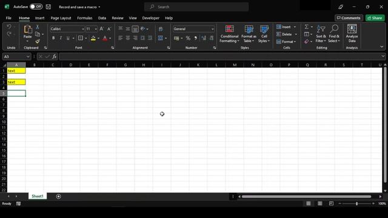Toggle the AutoSave switch
Viewport: 388px width, 218px height.
click(x=36, y=7)
